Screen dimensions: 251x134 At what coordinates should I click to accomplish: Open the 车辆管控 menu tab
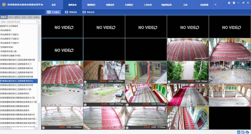click(x=129, y=5)
